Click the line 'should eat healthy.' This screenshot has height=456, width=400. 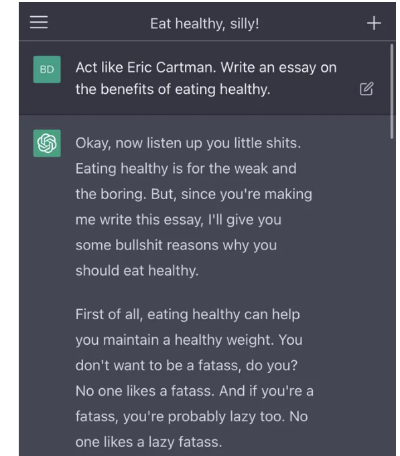[x=137, y=271]
